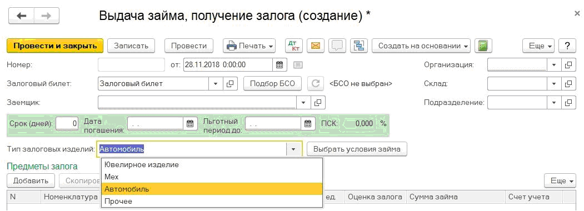Open Залоговый билет dropdown arrow

click(x=216, y=84)
